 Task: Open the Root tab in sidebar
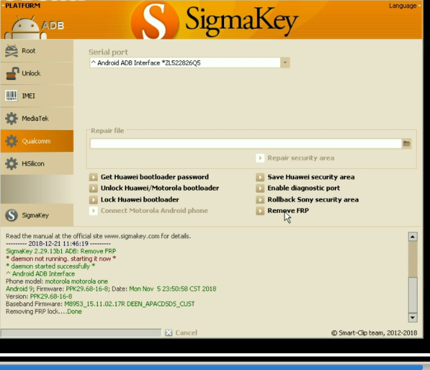(37, 51)
